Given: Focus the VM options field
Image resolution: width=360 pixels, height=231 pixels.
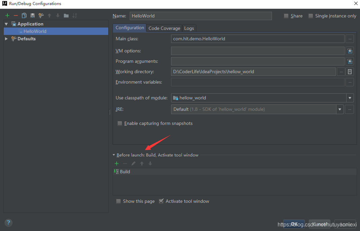Looking at the screenshot, I should click(x=257, y=51).
